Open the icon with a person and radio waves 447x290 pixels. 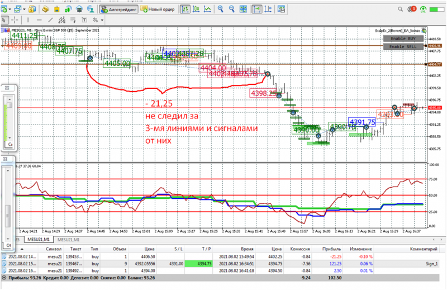tap(91, 9)
